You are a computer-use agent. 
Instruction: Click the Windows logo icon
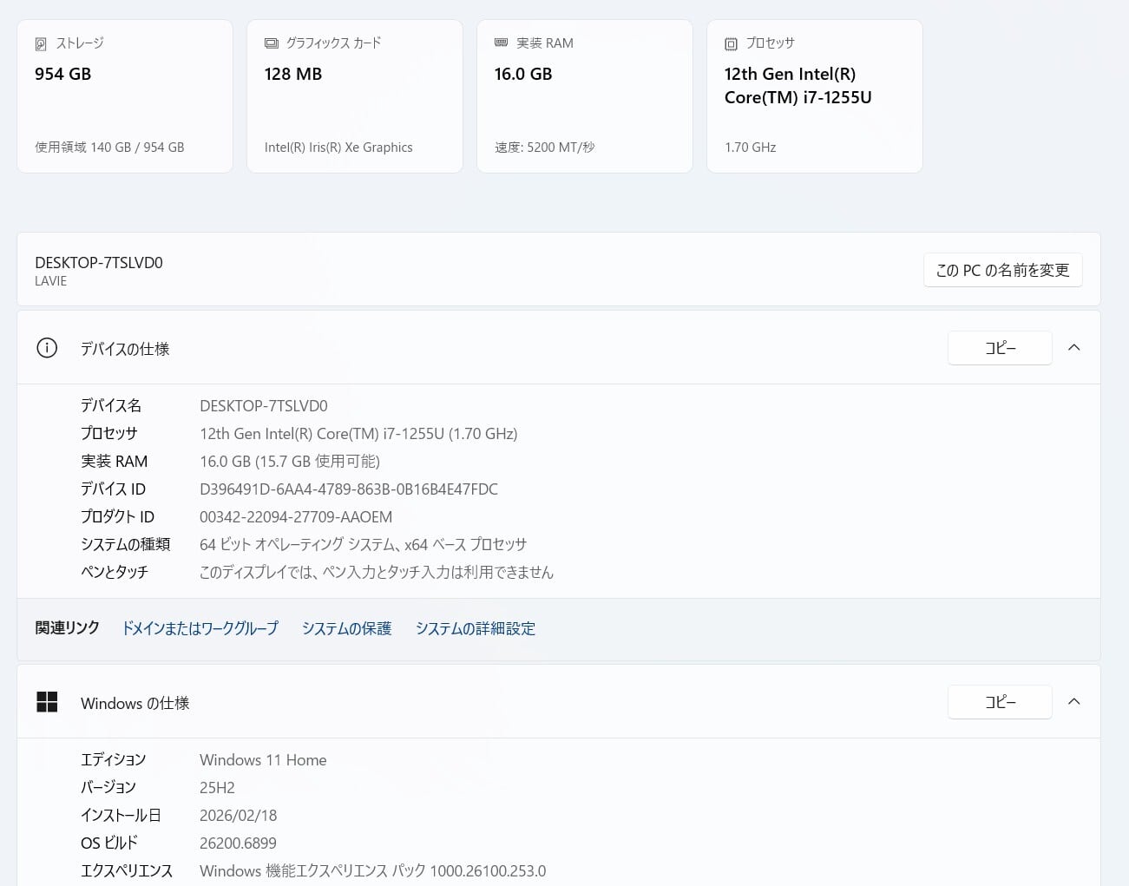[x=47, y=702]
